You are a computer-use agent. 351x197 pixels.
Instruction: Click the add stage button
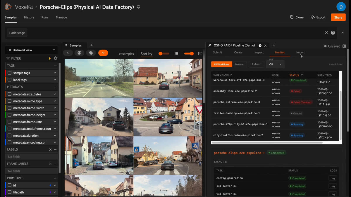[17, 33]
